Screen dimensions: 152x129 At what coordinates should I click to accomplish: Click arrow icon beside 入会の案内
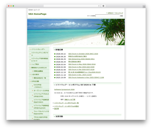click(30, 75)
